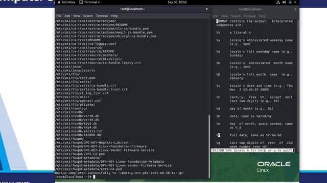Click the line /etc/pki/ca-trust/extracted/pem/objsign-ca-bundle.pem

[106, 36]
